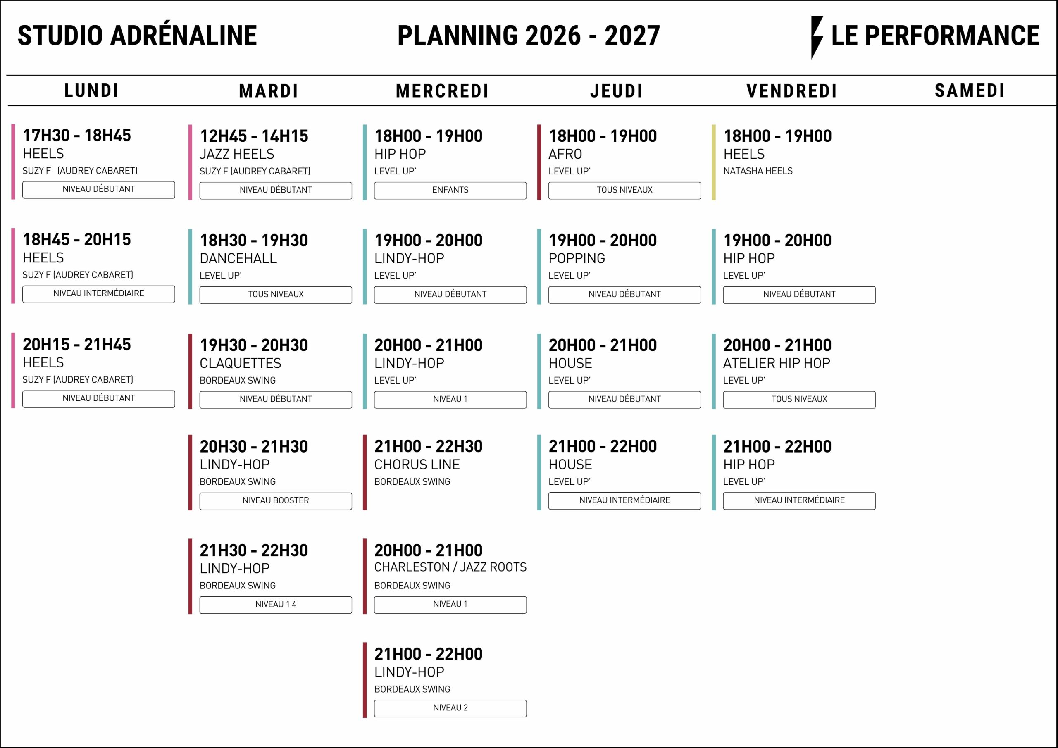Click the ATELIER HIP HOP class title
This screenshot has height=748, width=1058.
tap(777, 363)
